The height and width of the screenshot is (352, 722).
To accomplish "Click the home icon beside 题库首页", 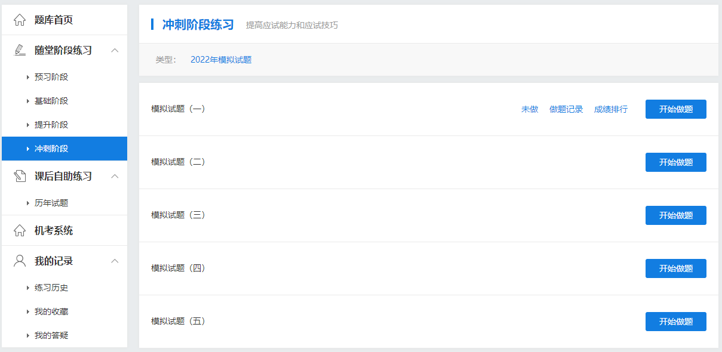I will pos(19,19).
